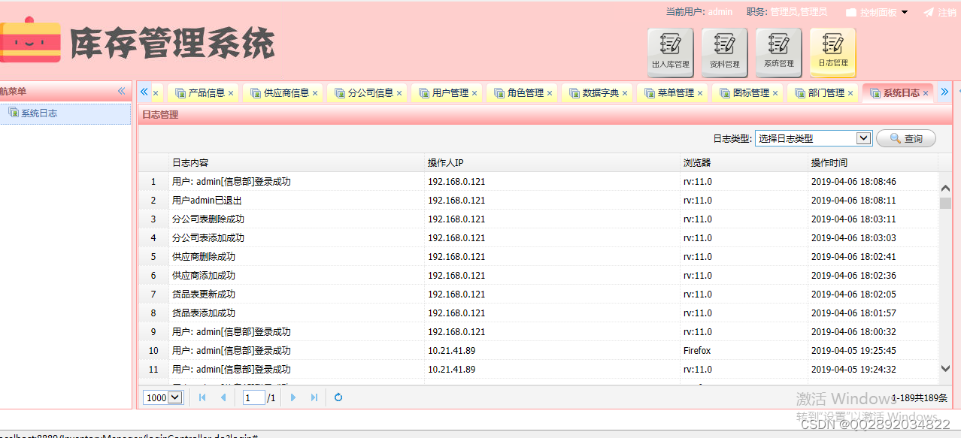Click the next-page arrow icon

click(293, 397)
